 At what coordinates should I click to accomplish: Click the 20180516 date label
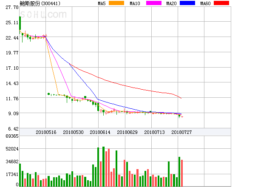click(46, 132)
